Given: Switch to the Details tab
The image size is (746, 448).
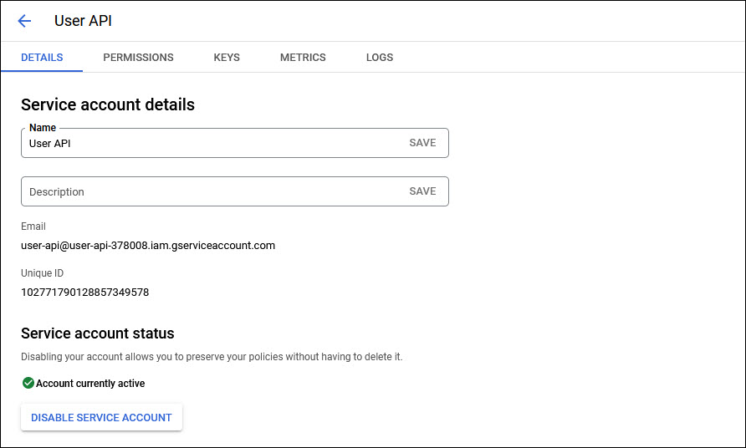Looking at the screenshot, I should click(42, 58).
